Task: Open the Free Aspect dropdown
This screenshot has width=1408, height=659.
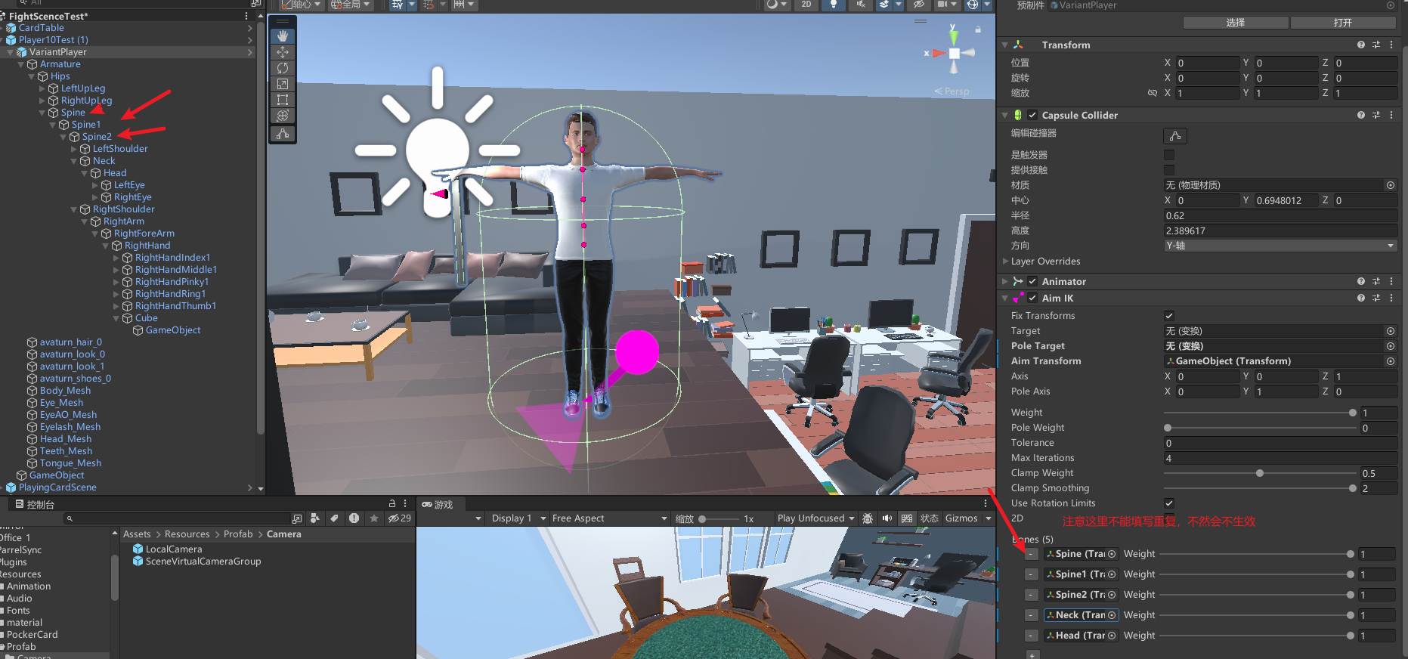Action: click(x=609, y=518)
